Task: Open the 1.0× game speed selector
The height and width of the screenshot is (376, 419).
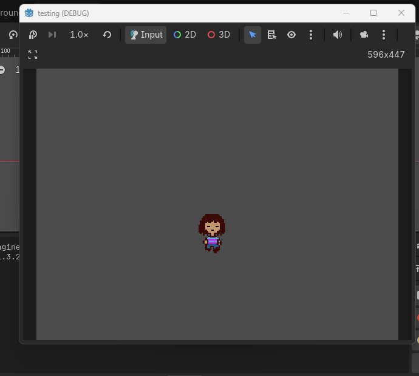Action: pyautogui.click(x=79, y=35)
